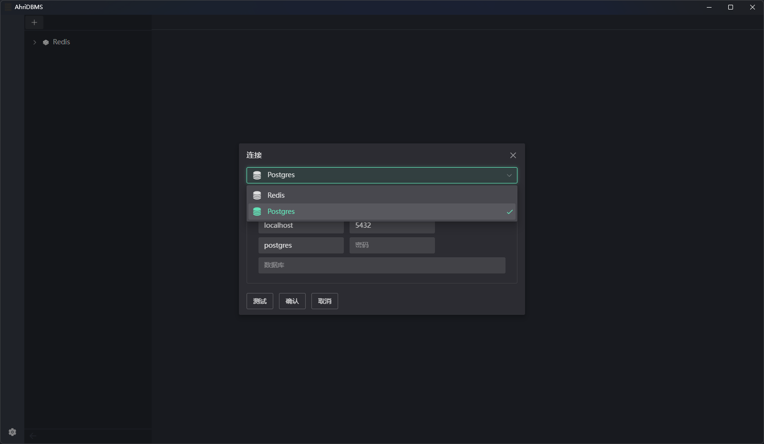Viewport: 764px width, 444px height.
Task: Select the Redis connection in sidebar
Action: point(62,42)
